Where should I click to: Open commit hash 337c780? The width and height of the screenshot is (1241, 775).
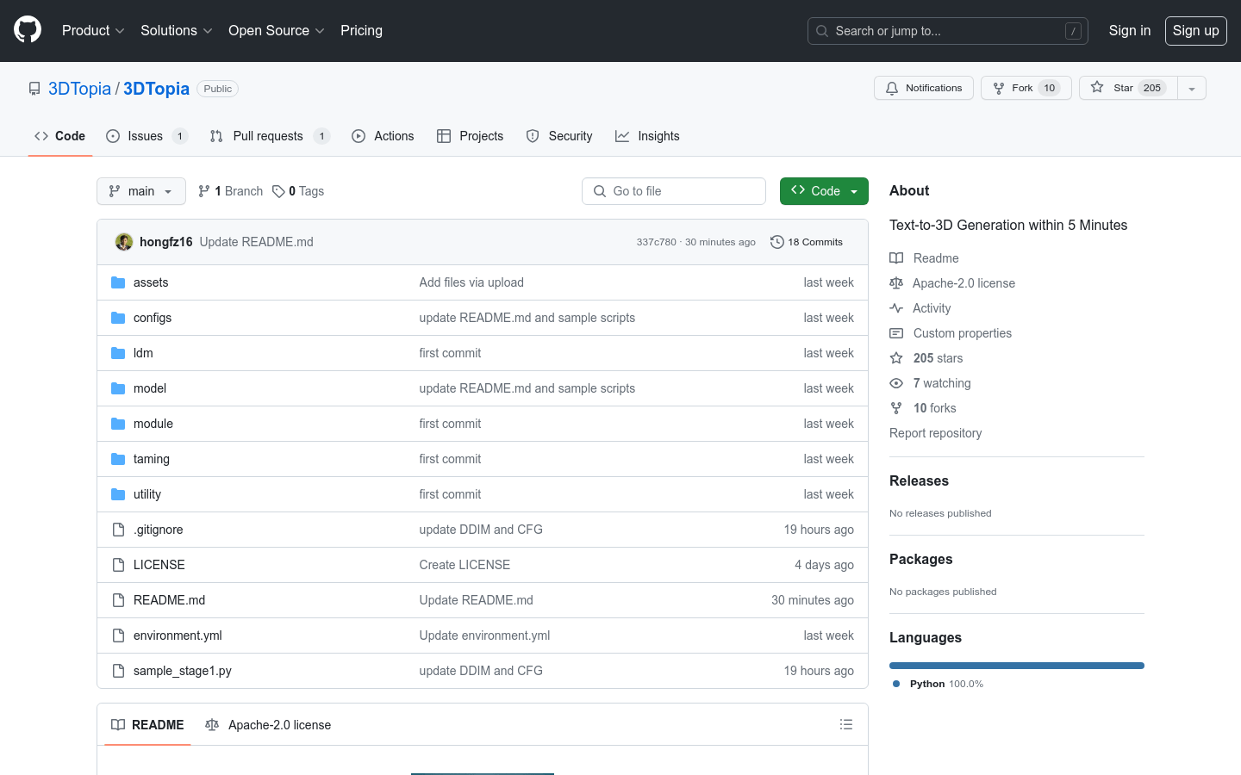click(657, 242)
